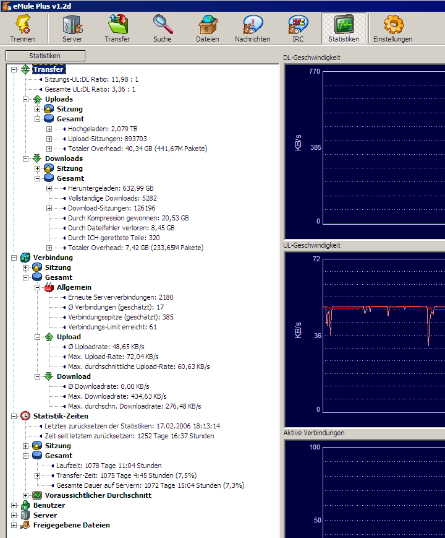Image resolution: width=445 pixels, height=538 pixels.
Task: Open Einstellungen gear icon
Action: (393, 25)
